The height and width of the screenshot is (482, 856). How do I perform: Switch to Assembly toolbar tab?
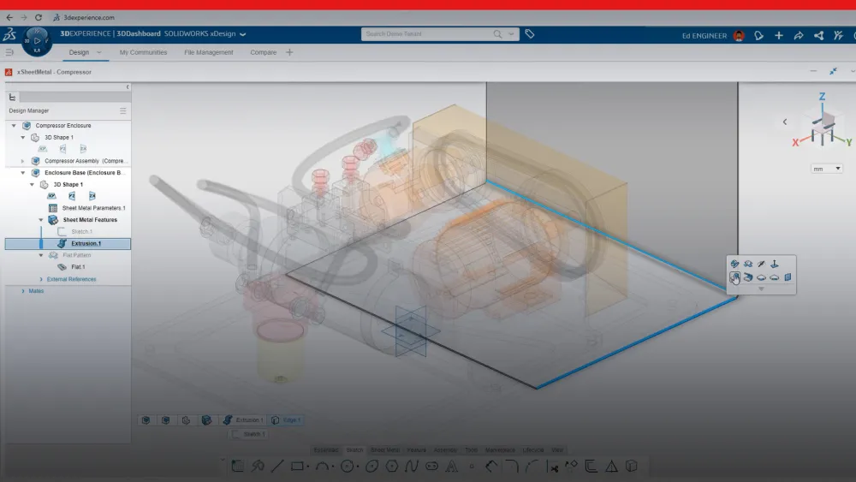point(445,450)
